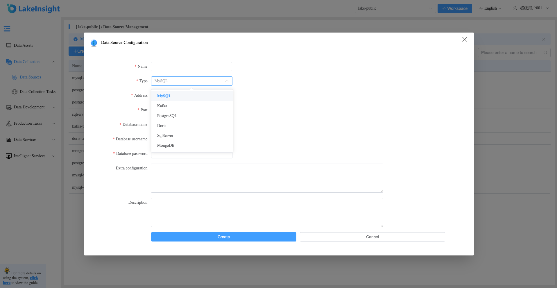Viewport: 557px width, 288px height.
Task: Focus the Name input field
Action: [191, 67]
